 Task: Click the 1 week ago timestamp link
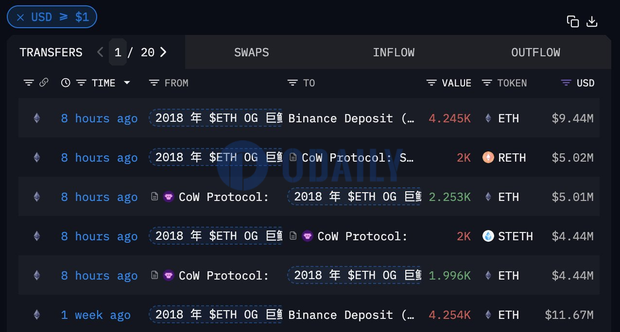[96, 315]
